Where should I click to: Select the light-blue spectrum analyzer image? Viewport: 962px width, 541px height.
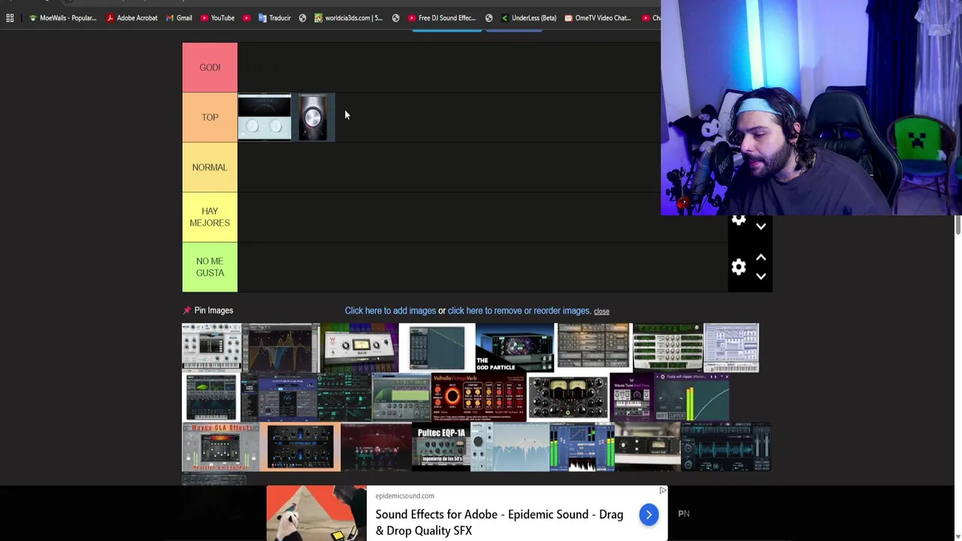click(510, 447)
